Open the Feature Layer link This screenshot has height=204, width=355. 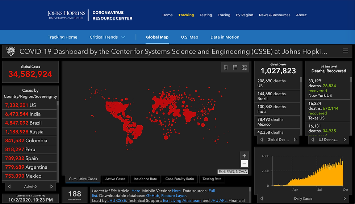[174, 196]
